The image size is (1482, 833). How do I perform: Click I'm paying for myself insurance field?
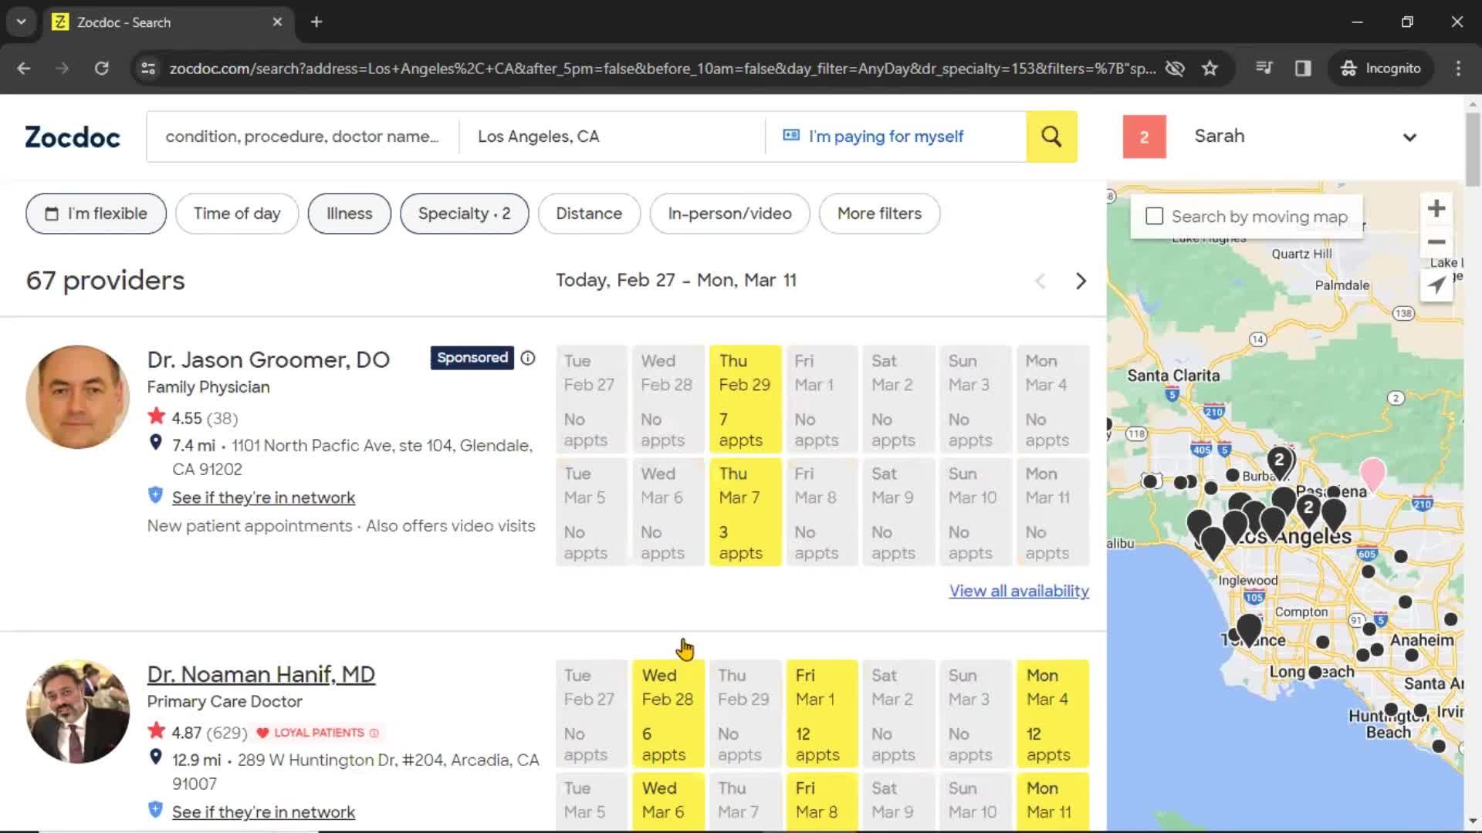pos(895,137)
